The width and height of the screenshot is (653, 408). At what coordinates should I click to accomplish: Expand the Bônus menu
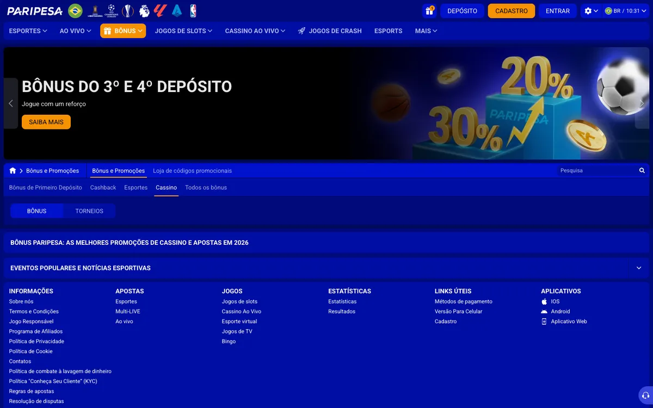[123, 31]
